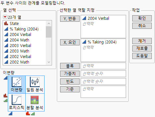Click the column list scroll down arrow
The image size is (155, 117).
(x=49, y=62)
